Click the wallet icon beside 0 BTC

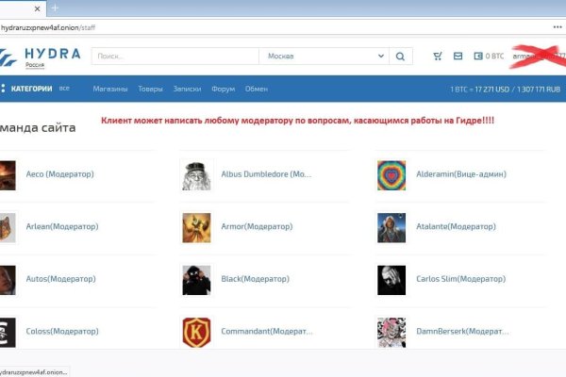478,57
